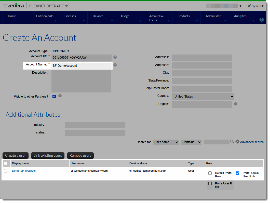Click the Revenera logo
270x203 pixels.
coord(13,6)
